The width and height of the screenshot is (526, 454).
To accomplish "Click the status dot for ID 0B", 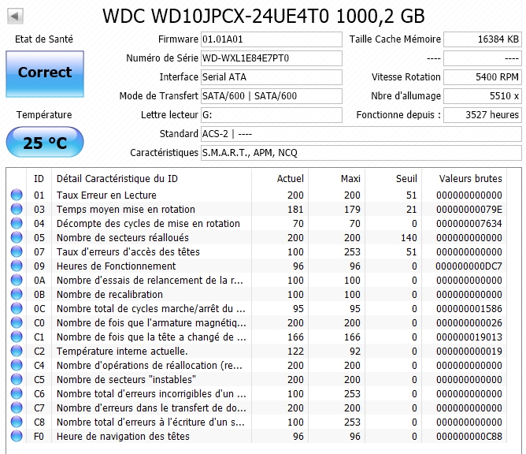I will [17, 294].
